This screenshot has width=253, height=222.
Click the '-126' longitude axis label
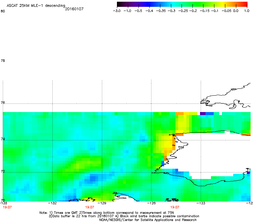point(151,203)
